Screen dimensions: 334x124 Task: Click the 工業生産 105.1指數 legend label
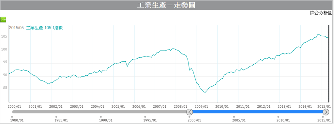point(44,28)
